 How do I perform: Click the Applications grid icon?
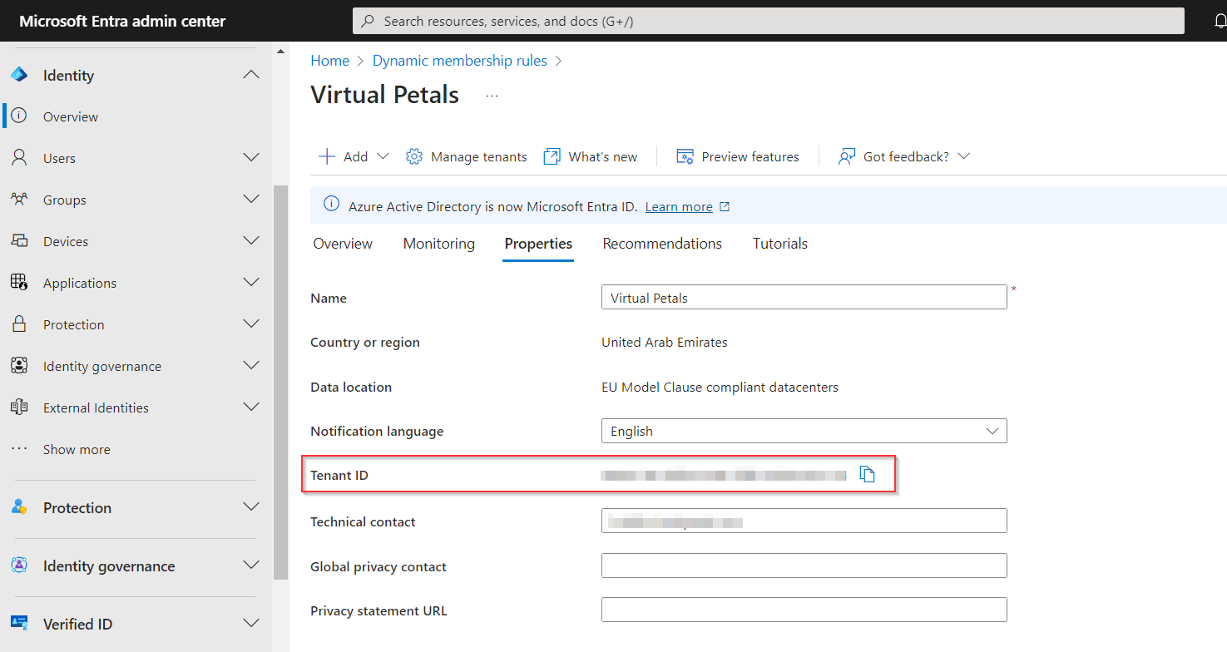pyautogui.click(x=19, y=282)
